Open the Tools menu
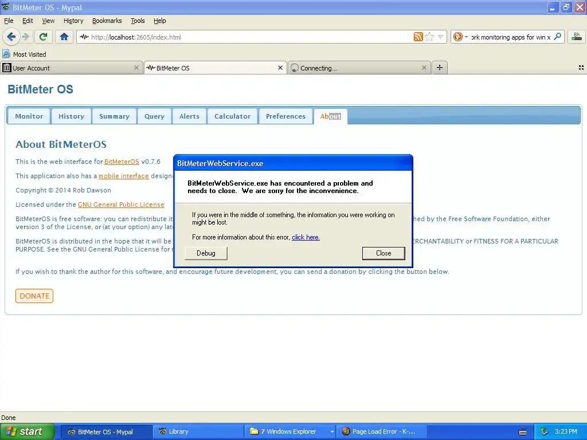587x440 pixels. [138, 21]
